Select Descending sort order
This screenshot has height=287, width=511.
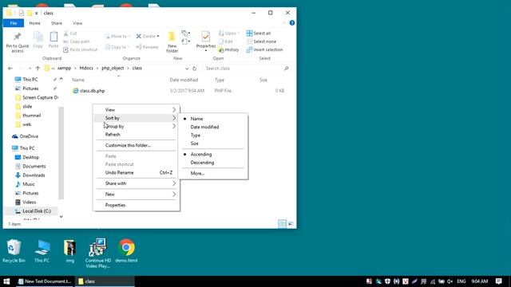[213, 163]
